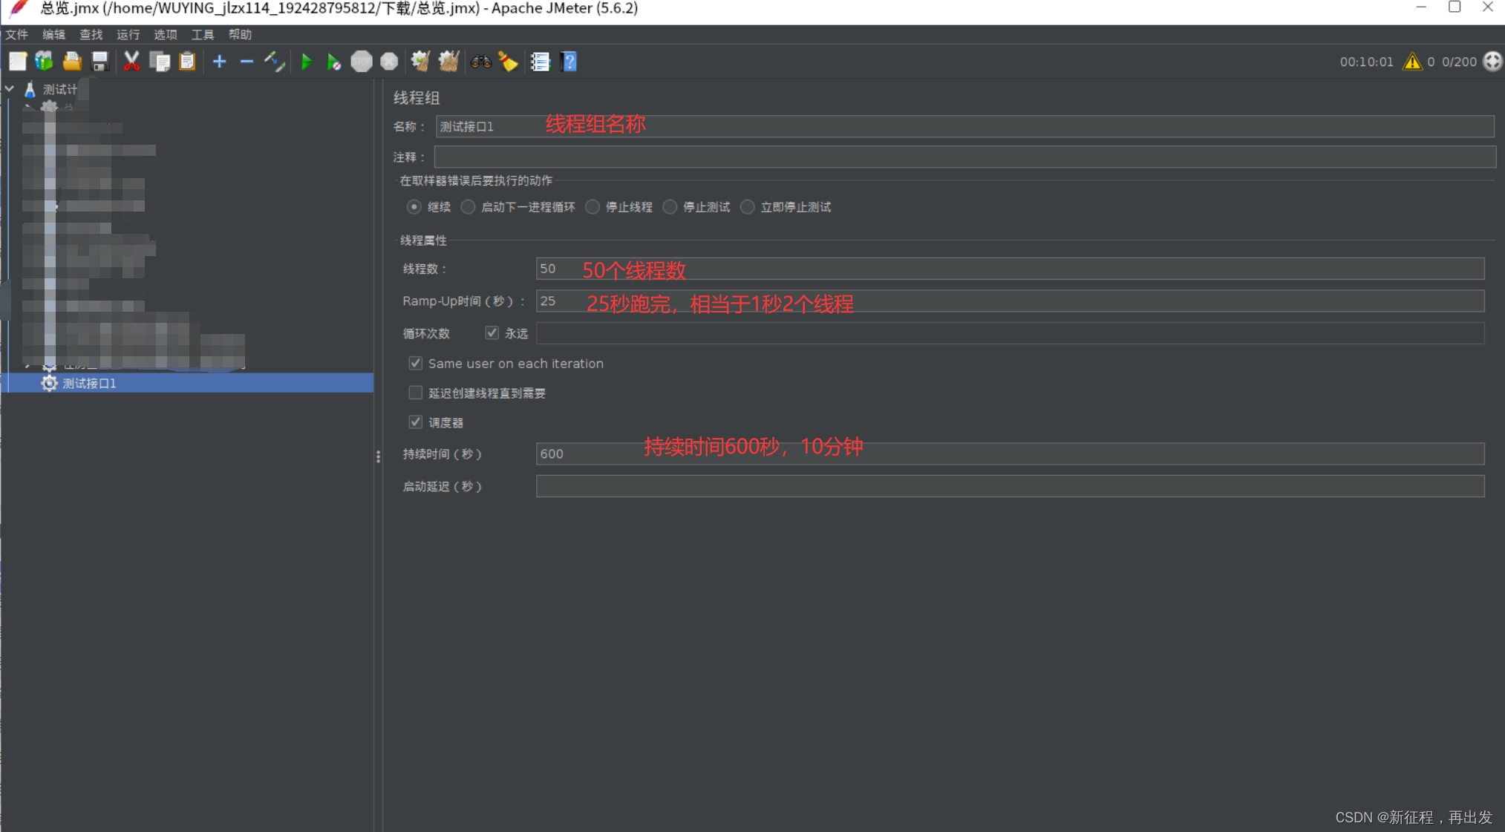The width and height of the screenshot is (1505, 832).
Task: Click the Stop test icon
Action: coord(362,62)
